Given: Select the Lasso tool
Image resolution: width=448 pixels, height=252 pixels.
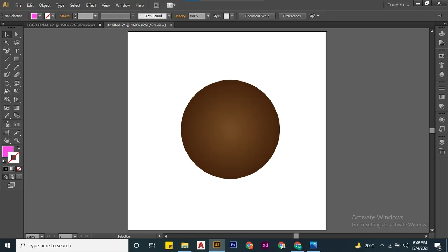Looking at the screenshot, I should [x=17, y=43].
